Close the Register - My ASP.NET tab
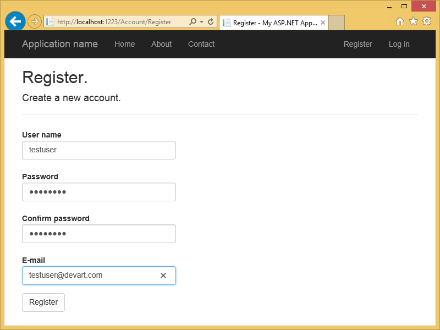The image size is (440, 330). click(322, 23)
